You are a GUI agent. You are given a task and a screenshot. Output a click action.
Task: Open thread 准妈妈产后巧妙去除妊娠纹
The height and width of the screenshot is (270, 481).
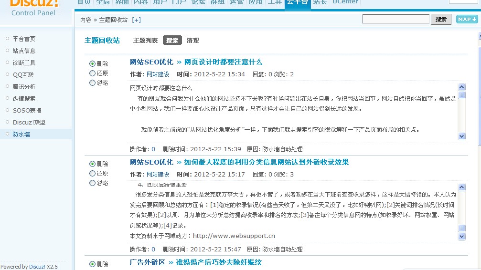click(219, 263)
